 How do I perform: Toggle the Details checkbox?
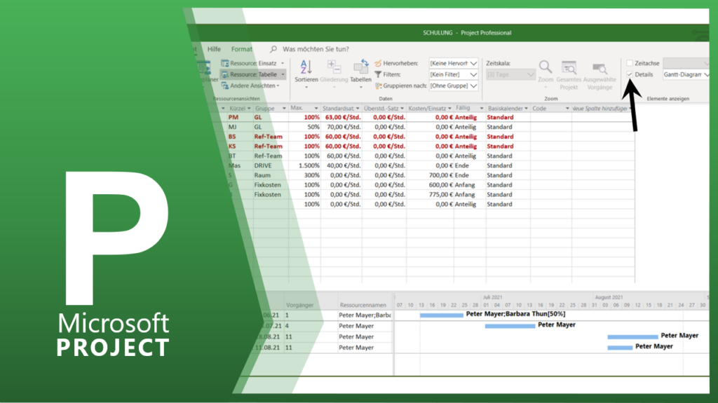point(630,74)
